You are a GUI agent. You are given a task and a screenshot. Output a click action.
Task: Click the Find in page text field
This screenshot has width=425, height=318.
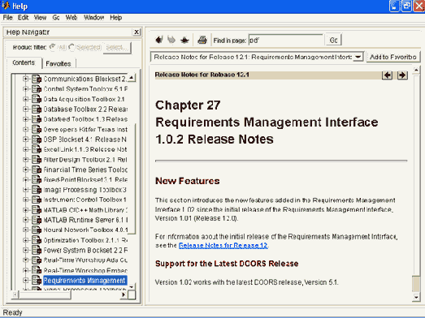point(286,41)
